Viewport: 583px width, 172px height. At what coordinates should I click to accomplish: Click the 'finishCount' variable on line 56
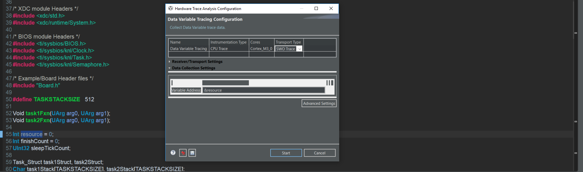point(35,141)
